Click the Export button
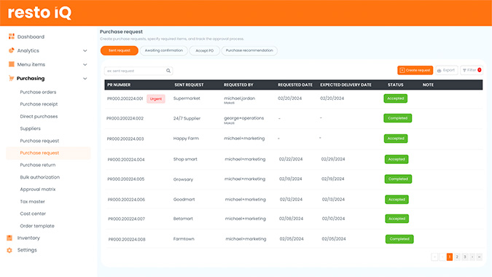The height and width of the screenshot is (277, 492). 447,70
